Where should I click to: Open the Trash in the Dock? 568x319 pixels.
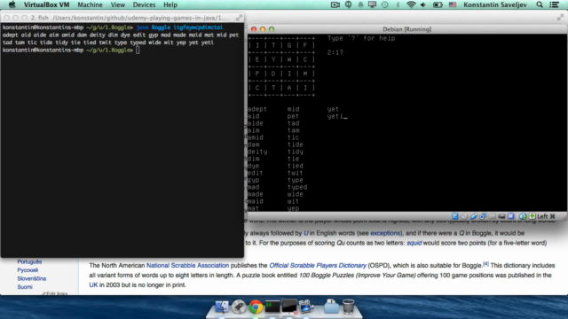click(x=349, y=307)
